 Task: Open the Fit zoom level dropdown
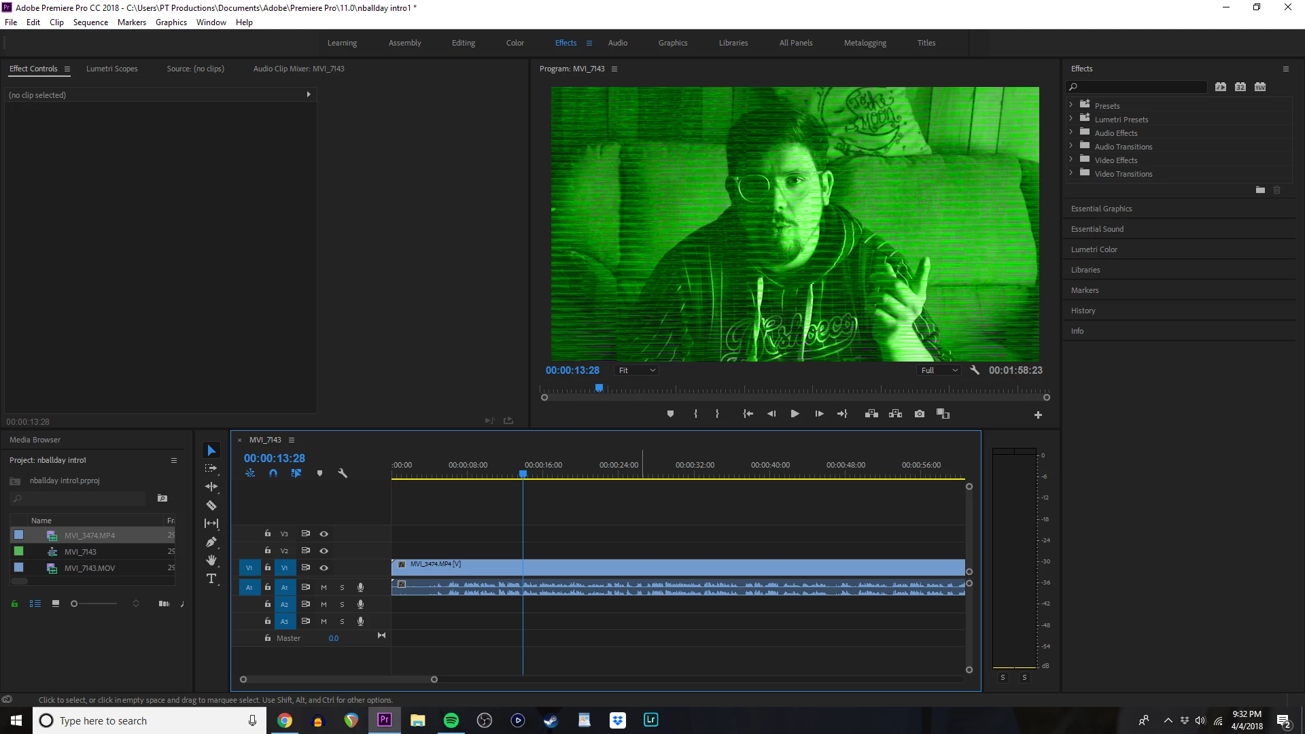point(637,370)
